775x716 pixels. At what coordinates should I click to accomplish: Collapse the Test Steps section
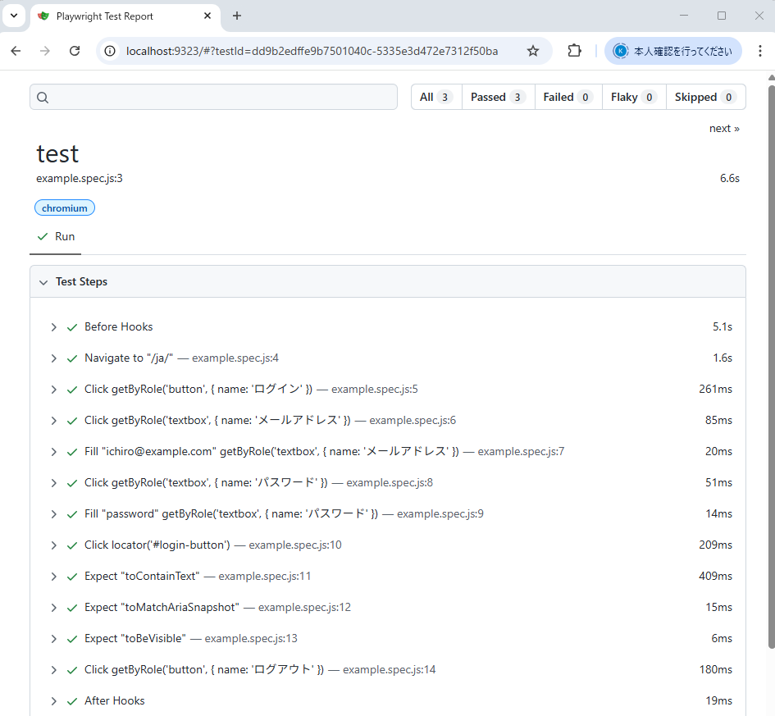click(387, 281)
